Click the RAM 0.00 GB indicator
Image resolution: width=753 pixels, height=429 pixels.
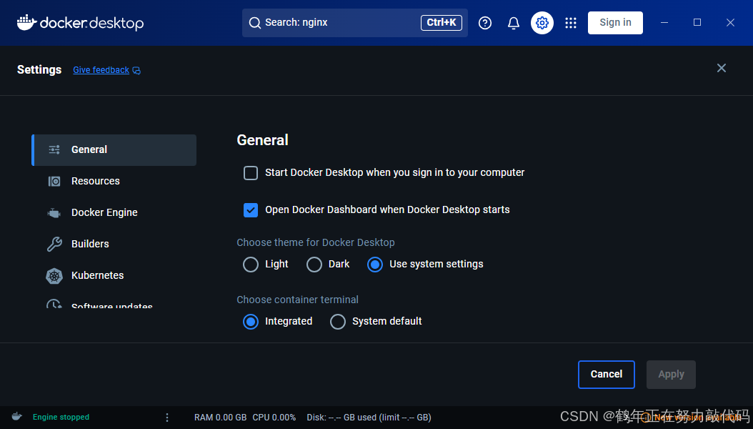coord(221,418)
